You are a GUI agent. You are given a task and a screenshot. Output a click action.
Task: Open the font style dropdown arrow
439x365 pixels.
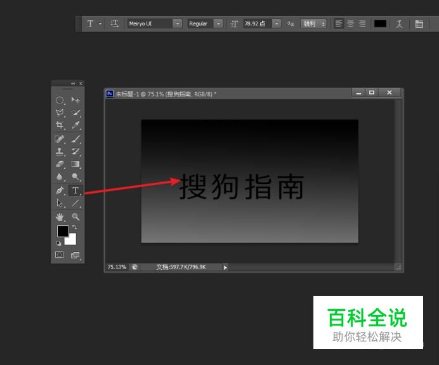click(218, 24)
